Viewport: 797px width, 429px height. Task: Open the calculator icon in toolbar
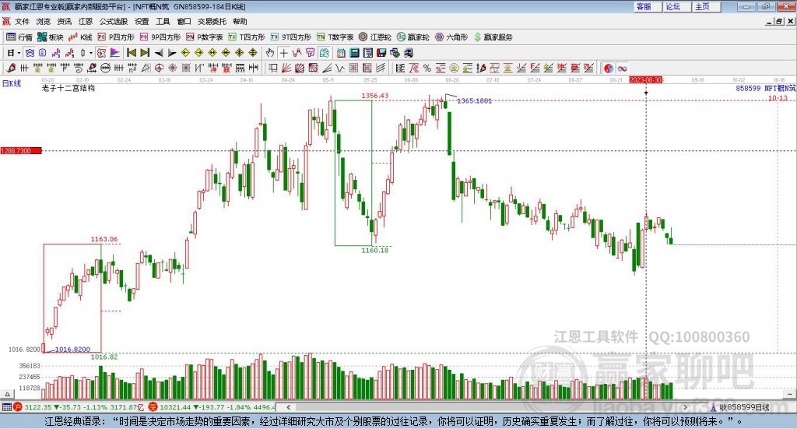point(354,53)
